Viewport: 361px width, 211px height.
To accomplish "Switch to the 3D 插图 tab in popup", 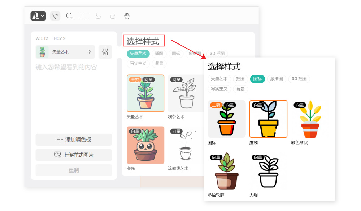I will point(299,79).
